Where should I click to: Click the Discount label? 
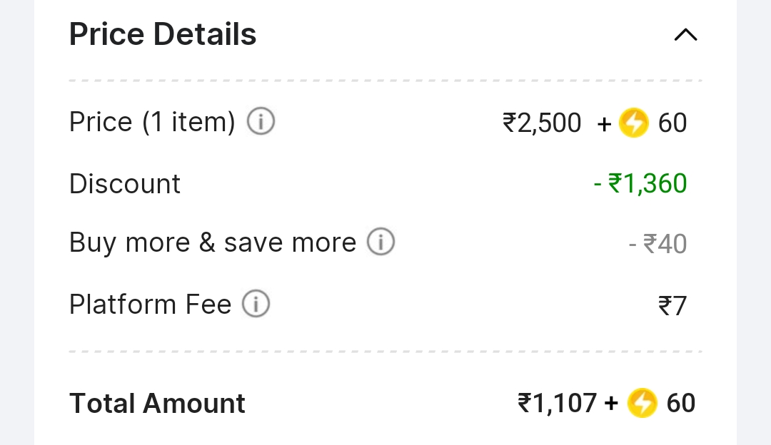(125, 184)
